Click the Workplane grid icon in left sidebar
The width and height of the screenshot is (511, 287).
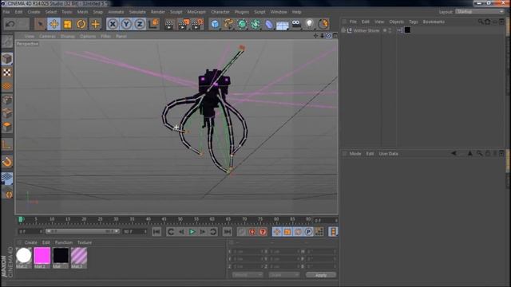(x=7, y=179)
